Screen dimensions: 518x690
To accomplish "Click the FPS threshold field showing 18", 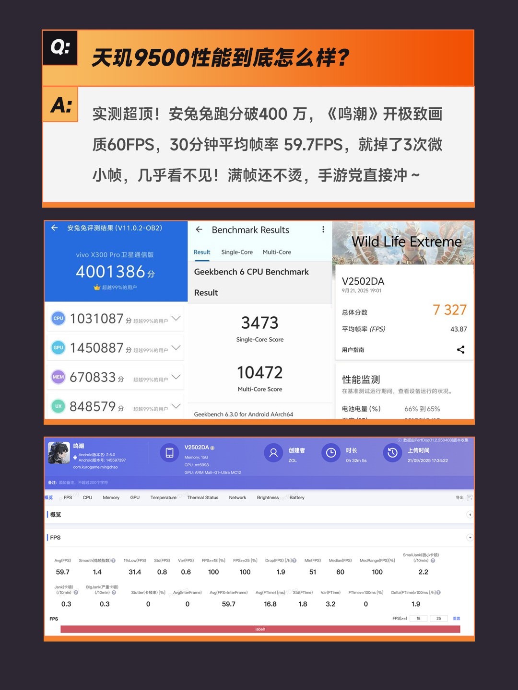I will coord(419,618).
